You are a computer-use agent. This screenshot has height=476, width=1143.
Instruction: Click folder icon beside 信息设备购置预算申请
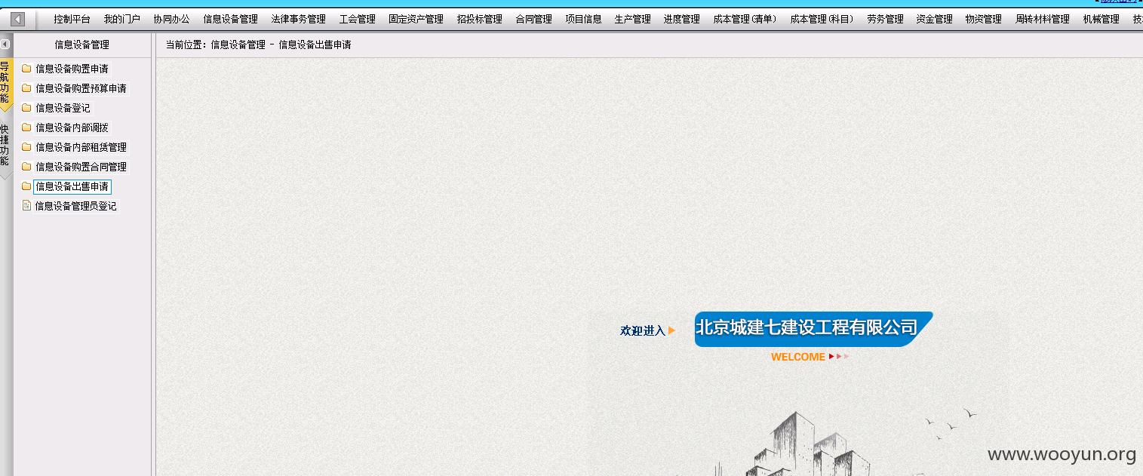tap(26, 88)
